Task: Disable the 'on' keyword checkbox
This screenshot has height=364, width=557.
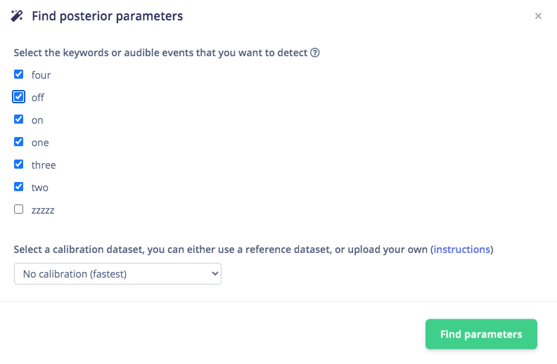Action: pos(19,119)
